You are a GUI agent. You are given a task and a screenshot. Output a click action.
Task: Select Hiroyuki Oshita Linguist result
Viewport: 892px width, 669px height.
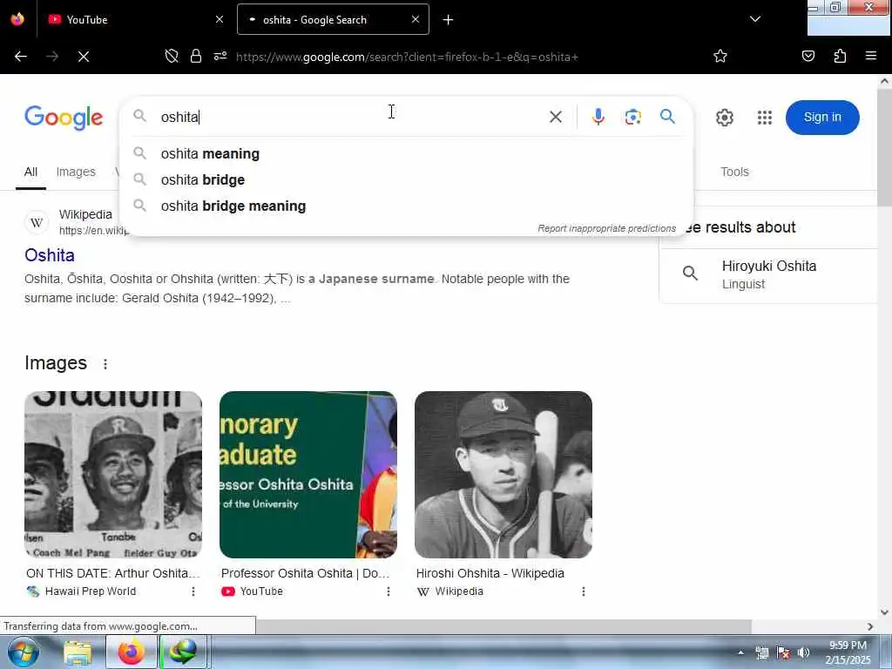[769, 274]
